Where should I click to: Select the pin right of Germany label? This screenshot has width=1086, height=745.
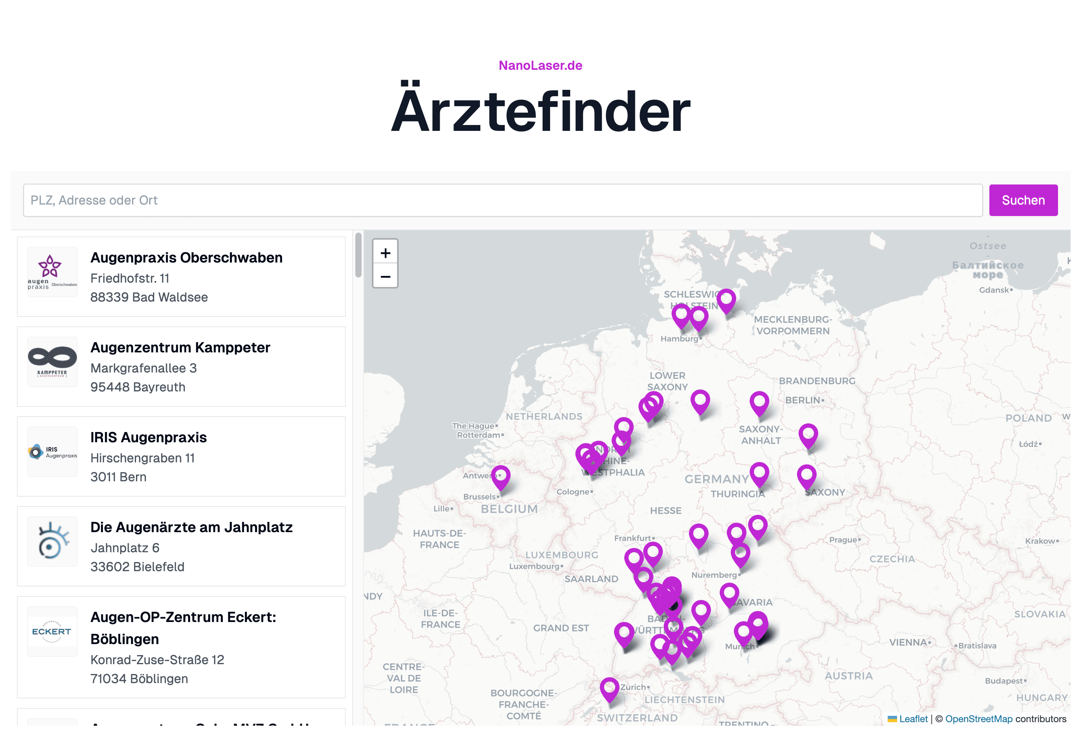click(x=759, y=474)
